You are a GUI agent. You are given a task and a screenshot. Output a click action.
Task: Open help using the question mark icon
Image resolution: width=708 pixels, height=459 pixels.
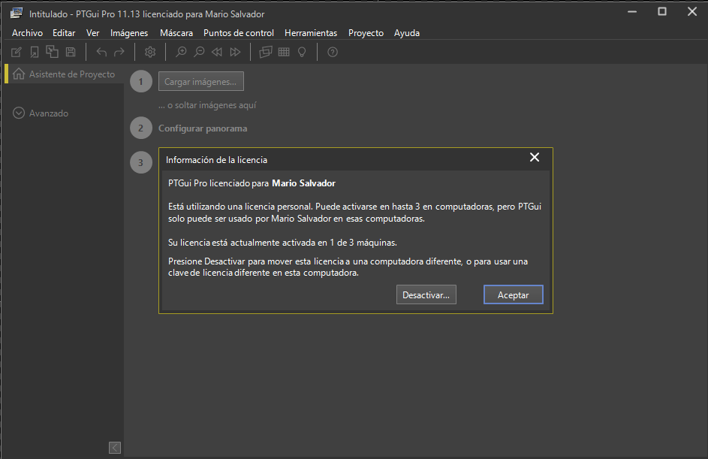(333, 52)
